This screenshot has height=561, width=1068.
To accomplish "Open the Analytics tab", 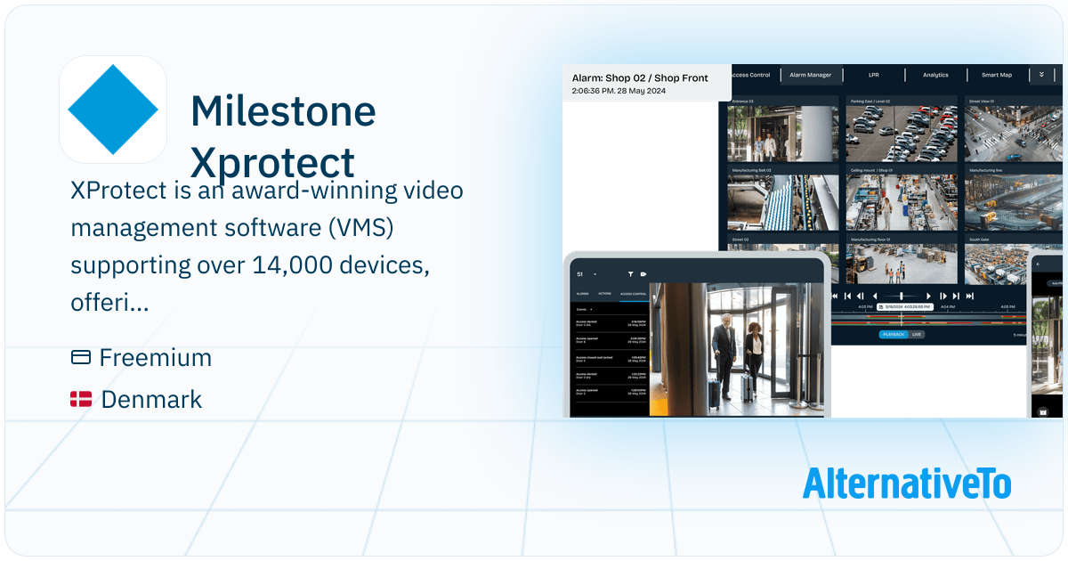I will pos(935,75).
